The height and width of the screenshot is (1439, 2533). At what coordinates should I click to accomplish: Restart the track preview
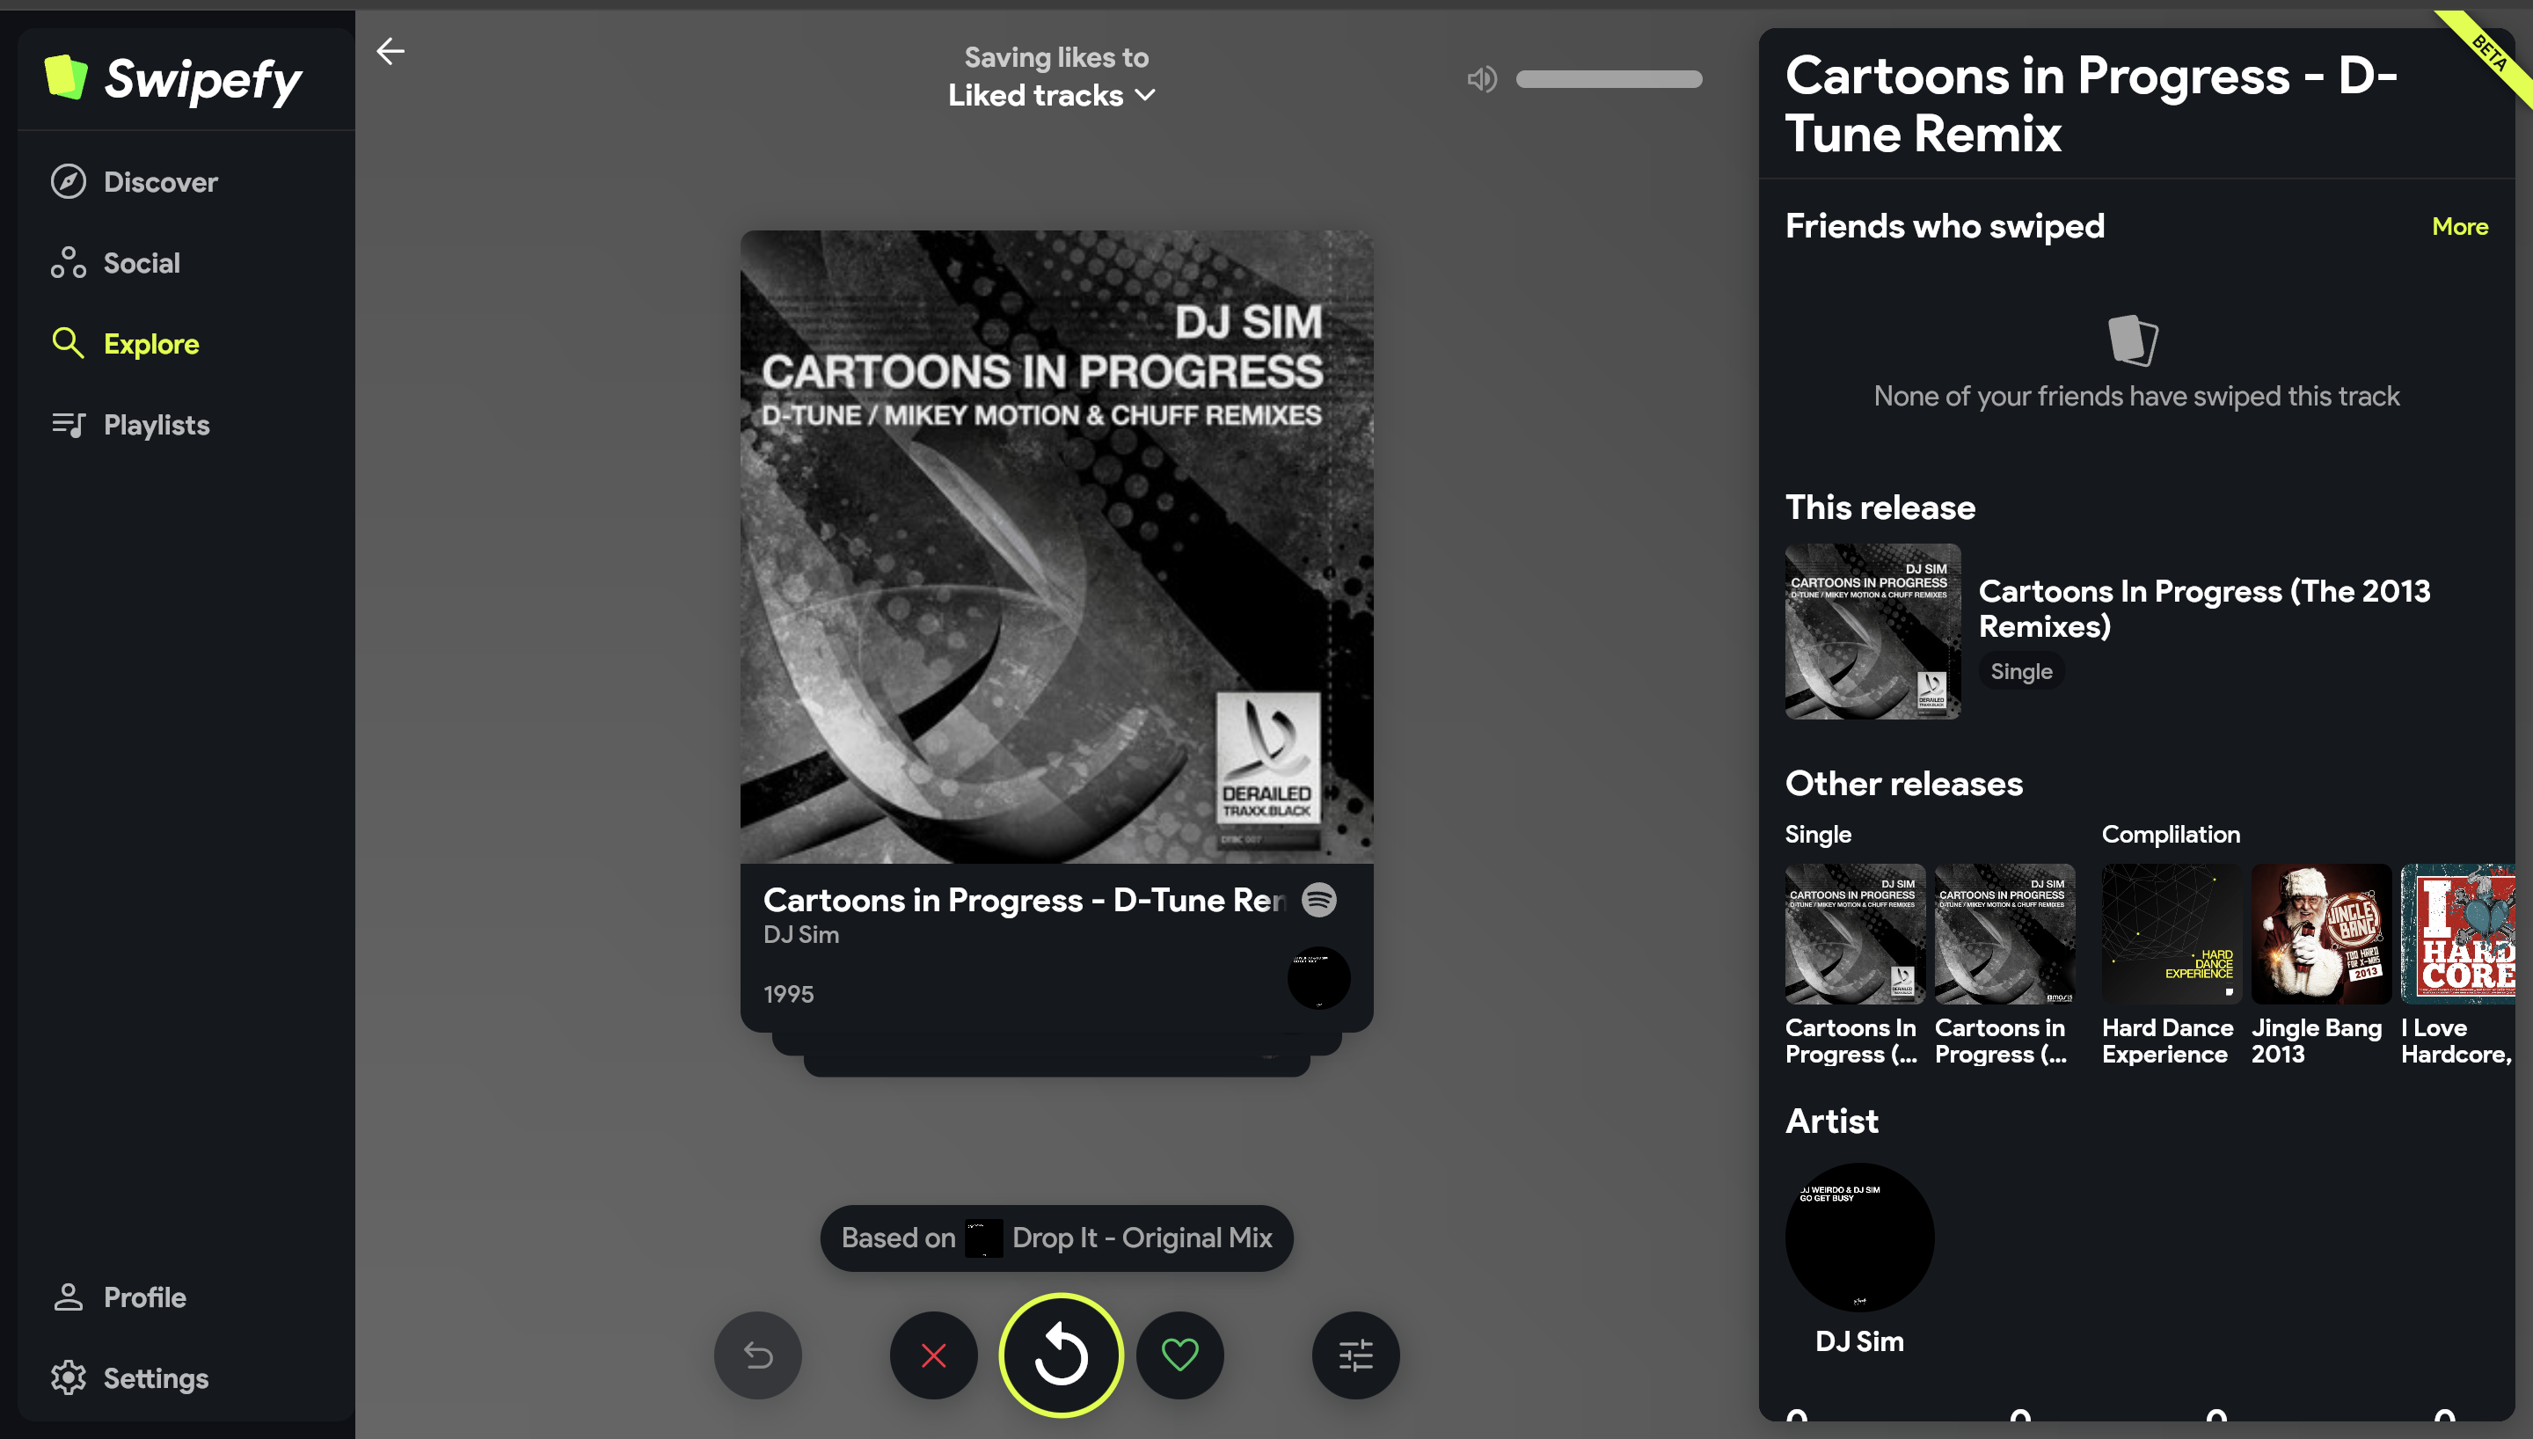1060,1355
